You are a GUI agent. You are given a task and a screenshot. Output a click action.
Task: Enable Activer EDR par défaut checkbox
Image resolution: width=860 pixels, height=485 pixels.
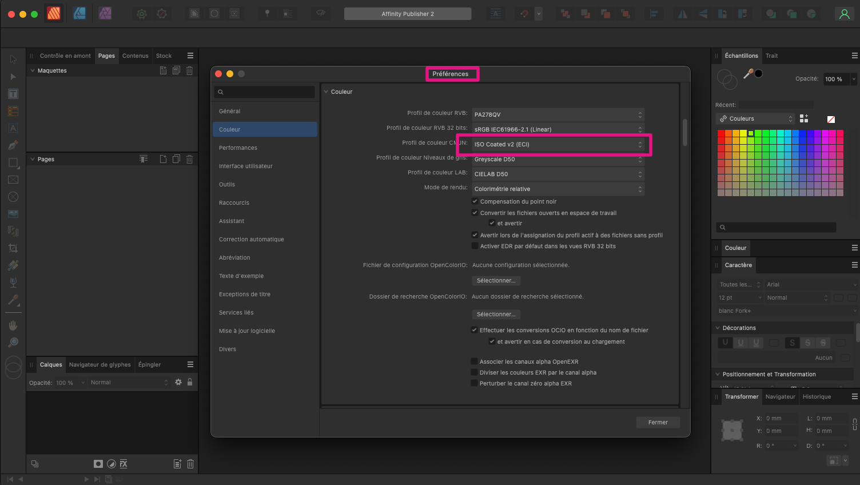(x=475, y=246)
